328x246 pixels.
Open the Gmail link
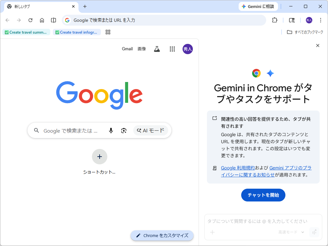coord(127,49)
